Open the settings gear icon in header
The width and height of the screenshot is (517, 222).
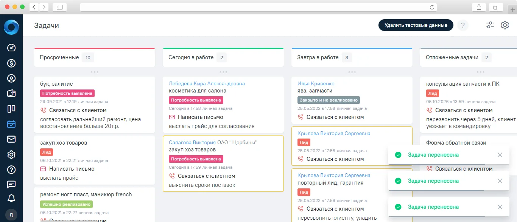click(x=505, y=25)
